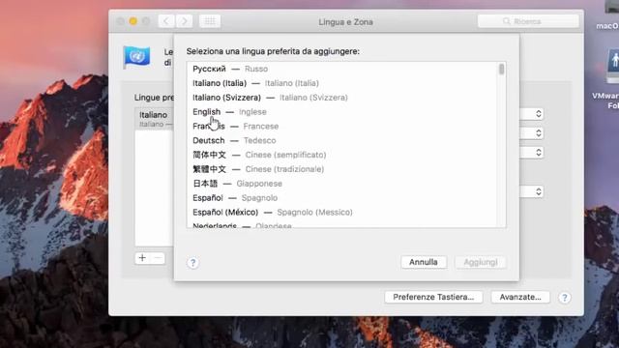Open the show-all preferences grid icon
The width and height of the screenshot is (619, 348).
pos(210,21)
